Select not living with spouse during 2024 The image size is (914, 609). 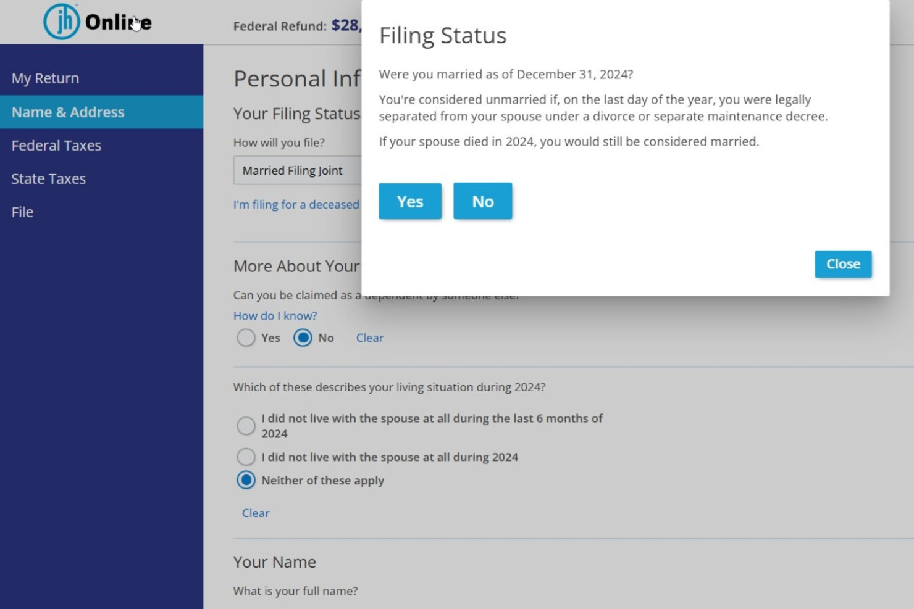246,457
